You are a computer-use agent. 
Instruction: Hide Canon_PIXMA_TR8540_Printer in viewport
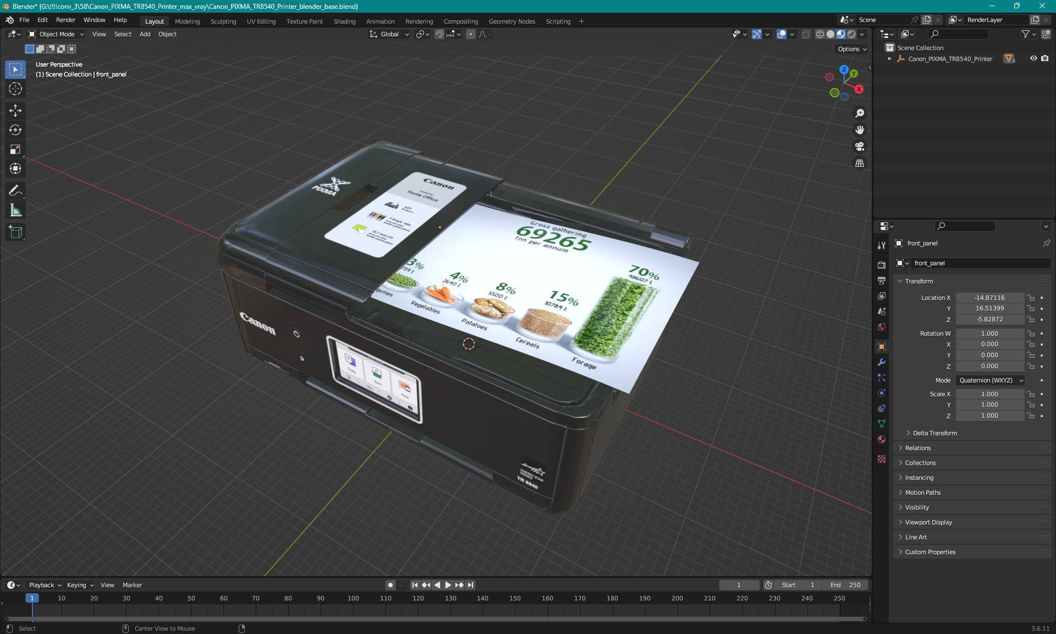tap(1033, 58)
